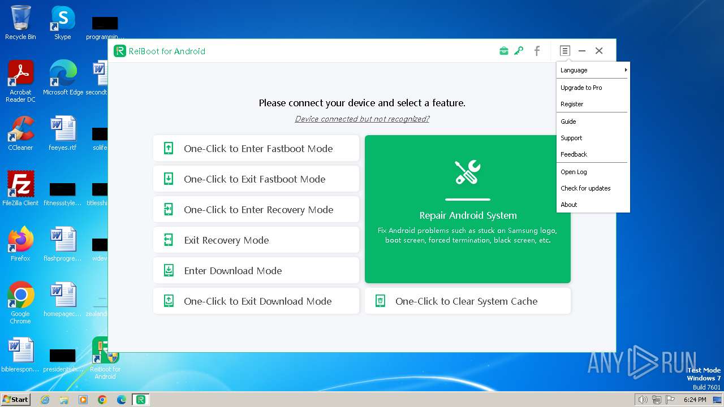Click the ReiBoot logo icon in title bar
The height and width of the screenshot is (407, 724).
[x=119, y=51]
